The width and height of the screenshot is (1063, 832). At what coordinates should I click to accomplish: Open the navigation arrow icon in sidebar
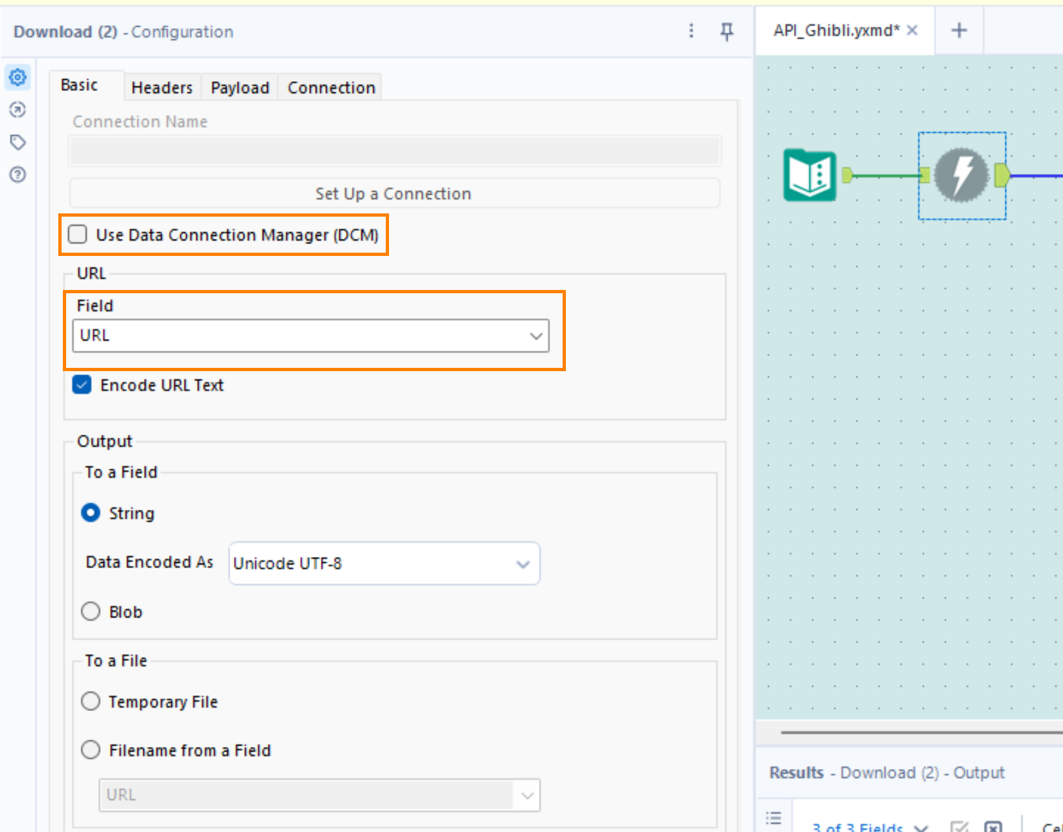(x=18, y=110)
